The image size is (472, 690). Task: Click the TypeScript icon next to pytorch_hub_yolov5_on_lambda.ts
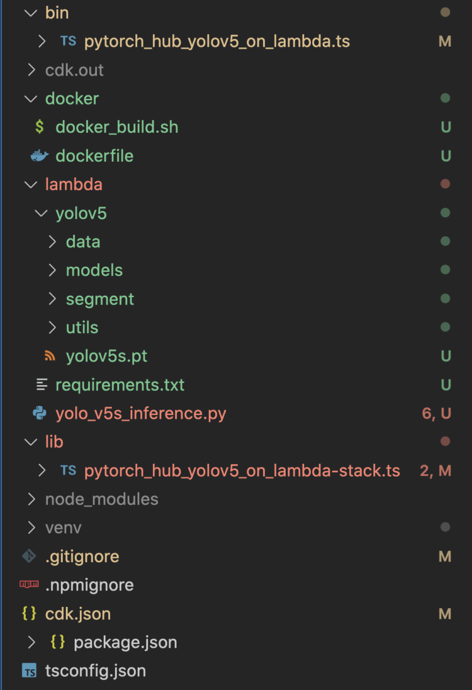[68, 41]
